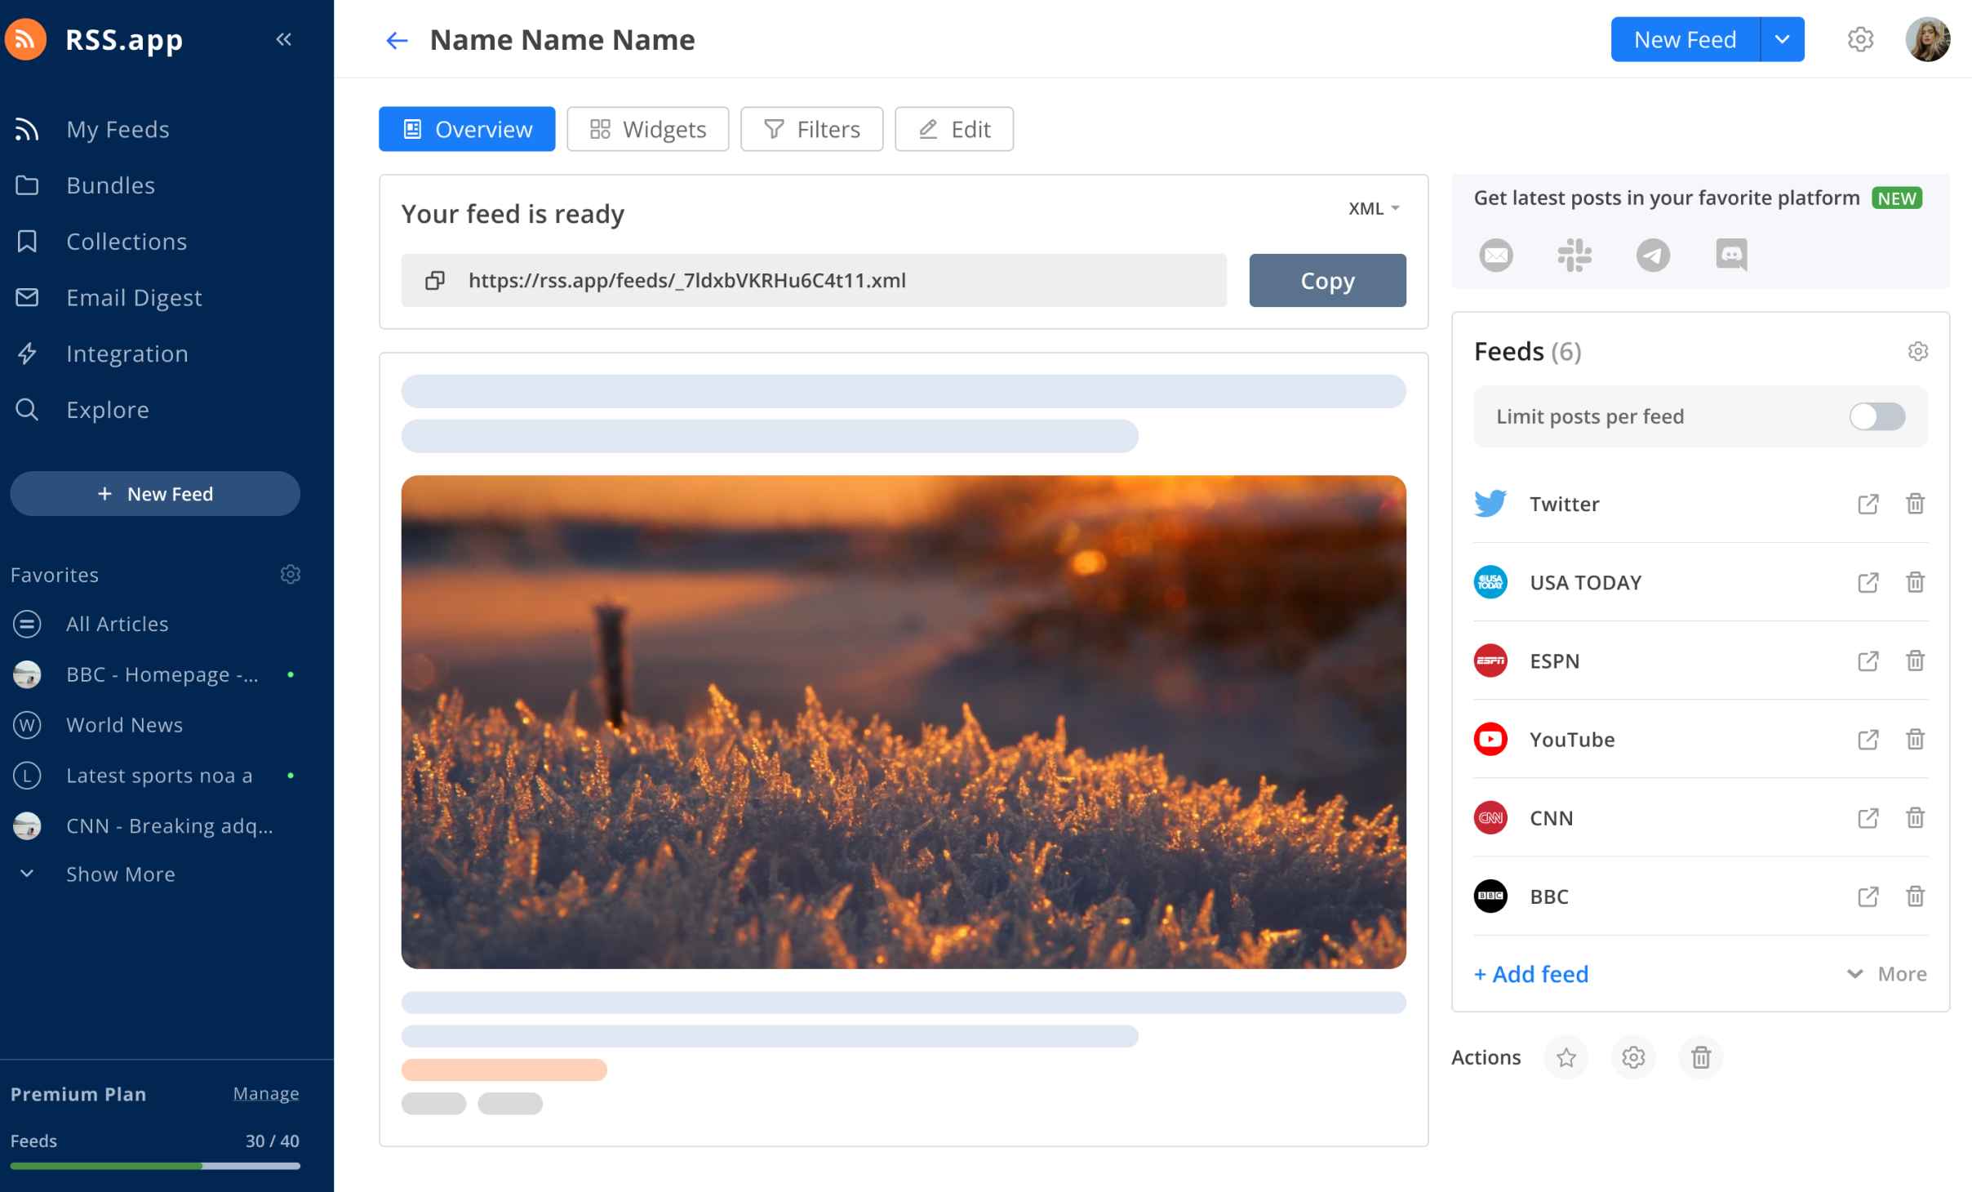Click the YouTube feed icon
Viewport: 1972px width, 1192px height.
(1492, 738)
